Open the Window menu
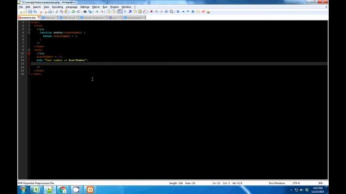 [x=126, y=7]
